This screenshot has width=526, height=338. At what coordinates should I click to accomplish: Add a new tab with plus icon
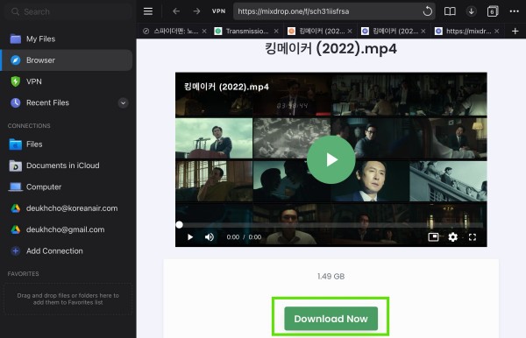(x=515, y=32)
